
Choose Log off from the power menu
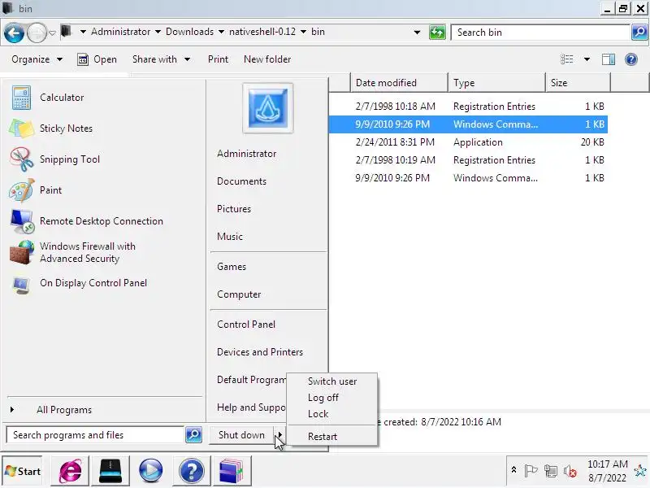[x=323, y=398]
